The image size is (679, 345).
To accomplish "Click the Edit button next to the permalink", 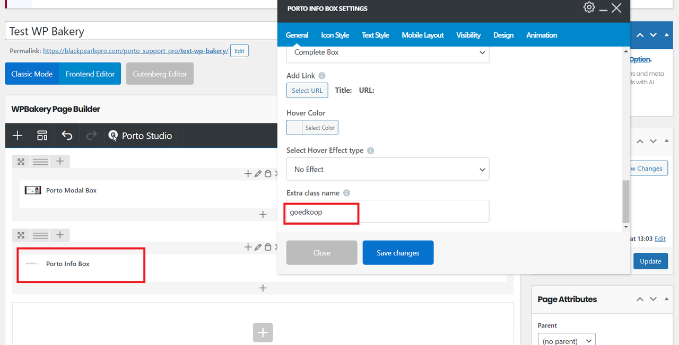I will click(239, 51).
